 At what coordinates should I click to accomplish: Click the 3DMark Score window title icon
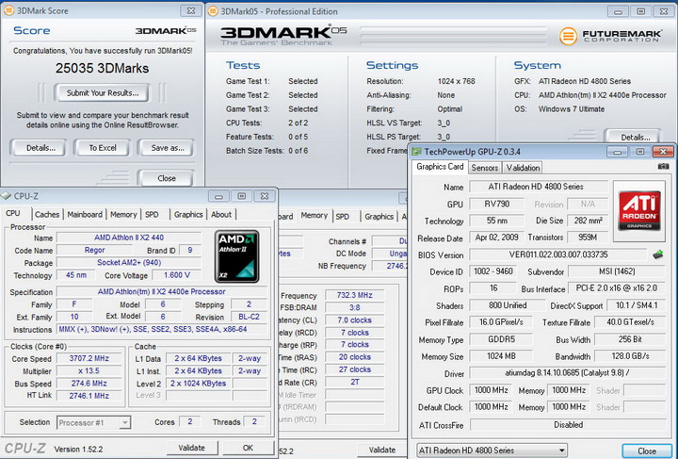8,10
